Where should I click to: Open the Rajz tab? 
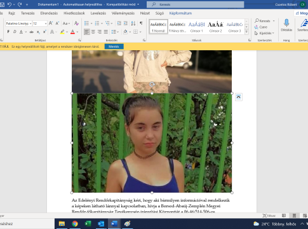click(x=11, y=13)
